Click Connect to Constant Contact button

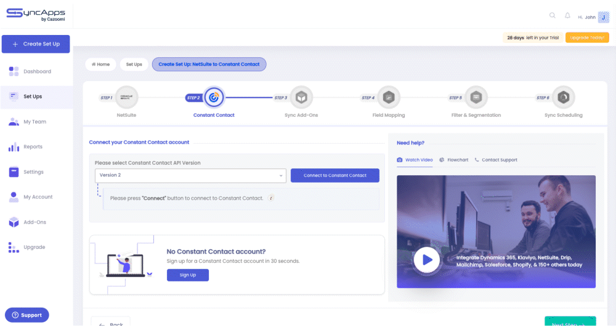tap(334, 176)
